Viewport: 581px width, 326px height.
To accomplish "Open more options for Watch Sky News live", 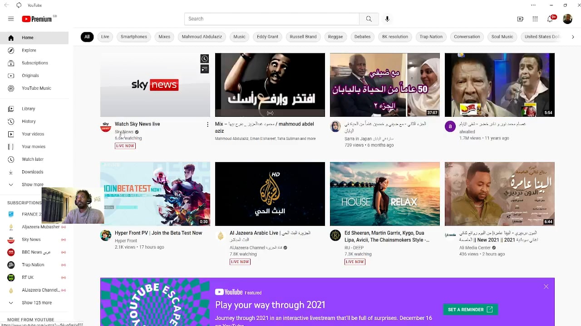I will tap(207, 125).
